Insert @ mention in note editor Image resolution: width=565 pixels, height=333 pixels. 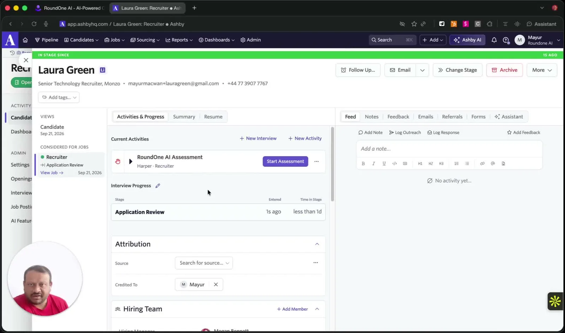pyautogui.click(x=493, y=163)
